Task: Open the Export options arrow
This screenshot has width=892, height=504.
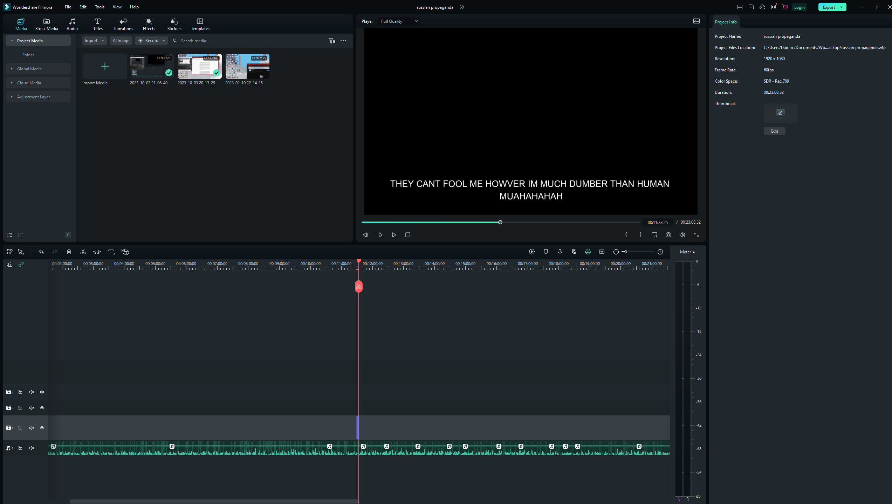Action: click(x=842, y=7)
